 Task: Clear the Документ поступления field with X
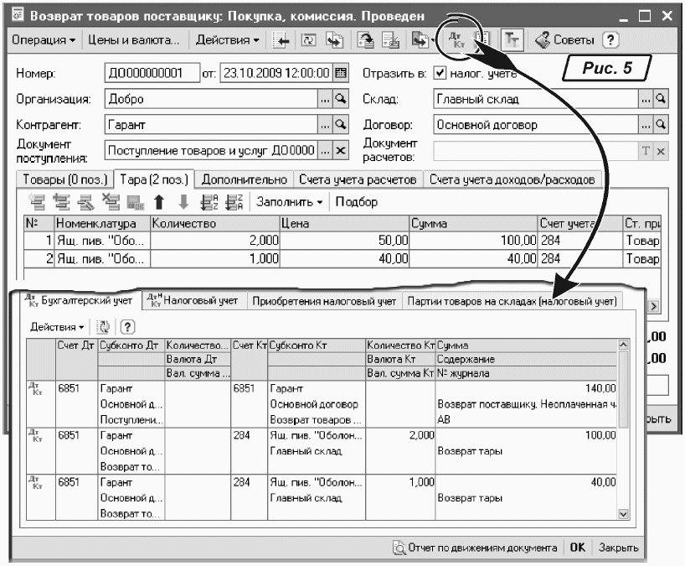[340, 150]
